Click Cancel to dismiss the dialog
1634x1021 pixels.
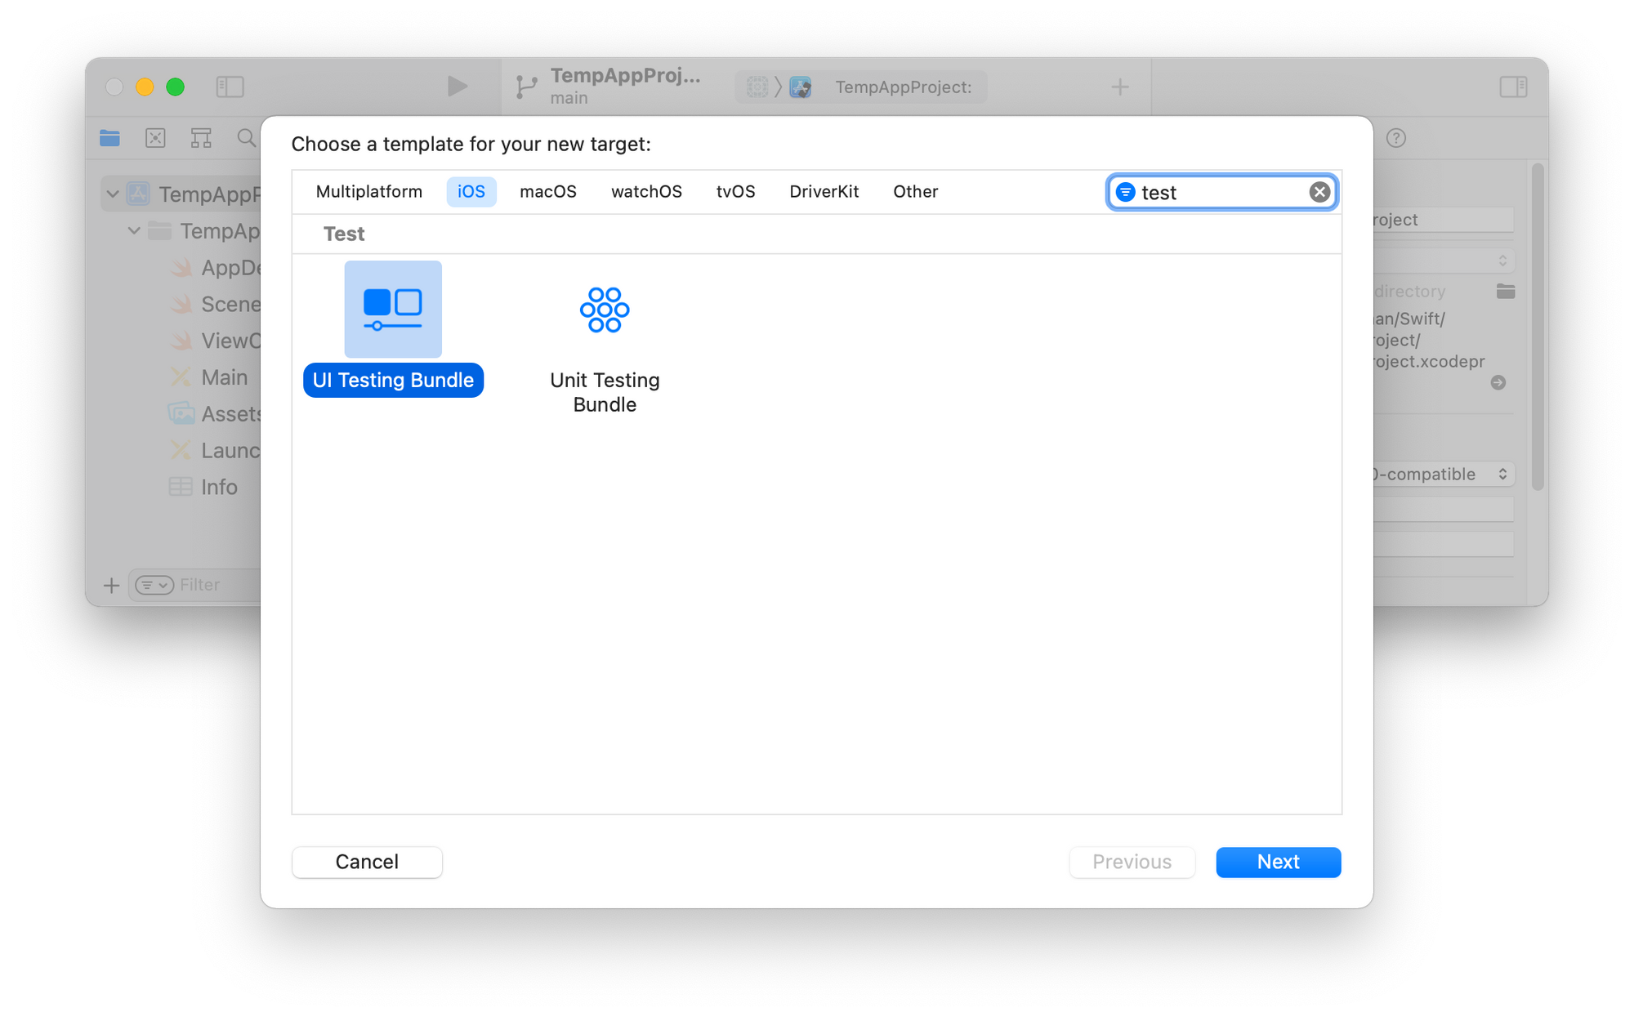point(367,863)
